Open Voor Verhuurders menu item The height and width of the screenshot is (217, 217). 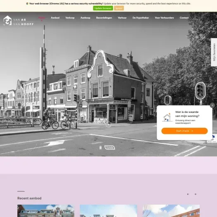pyautogui.click(x=164, y=18)
